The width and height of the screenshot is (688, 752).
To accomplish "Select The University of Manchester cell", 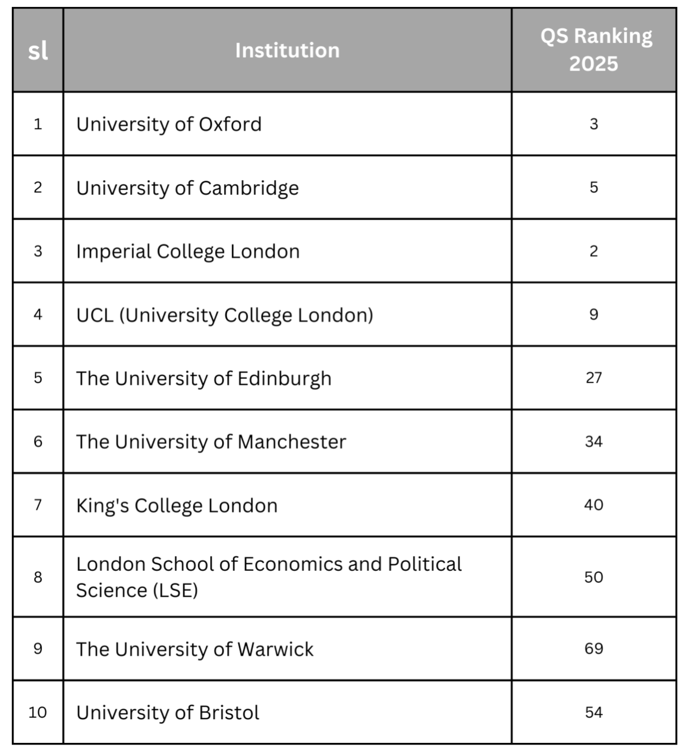I will (x=211, y=441).
